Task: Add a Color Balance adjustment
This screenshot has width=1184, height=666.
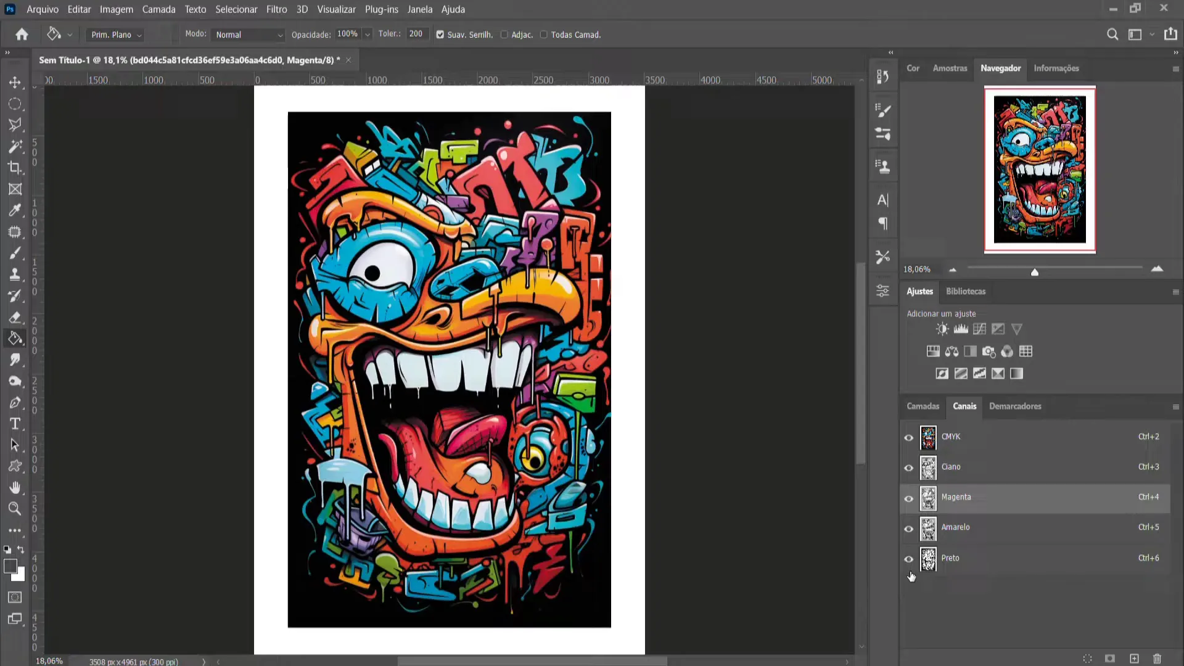Action: 952,351
